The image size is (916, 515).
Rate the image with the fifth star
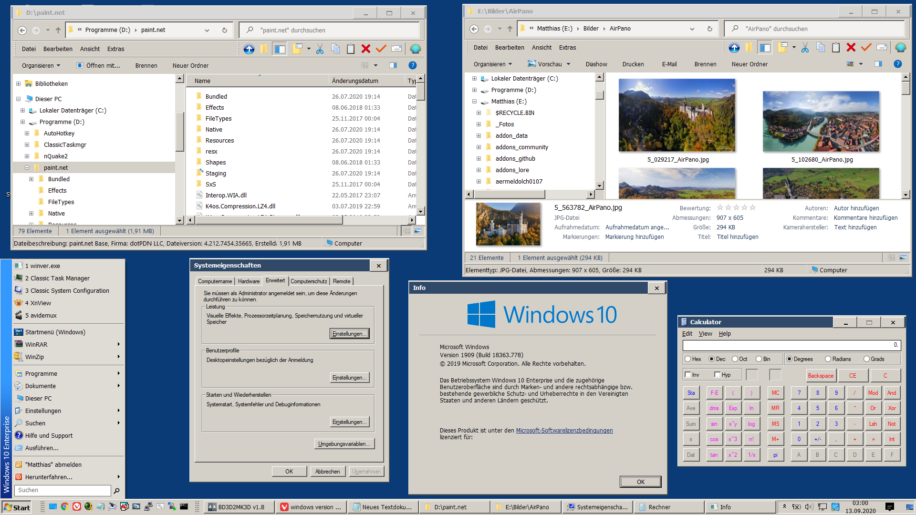(x=752, y=207)
